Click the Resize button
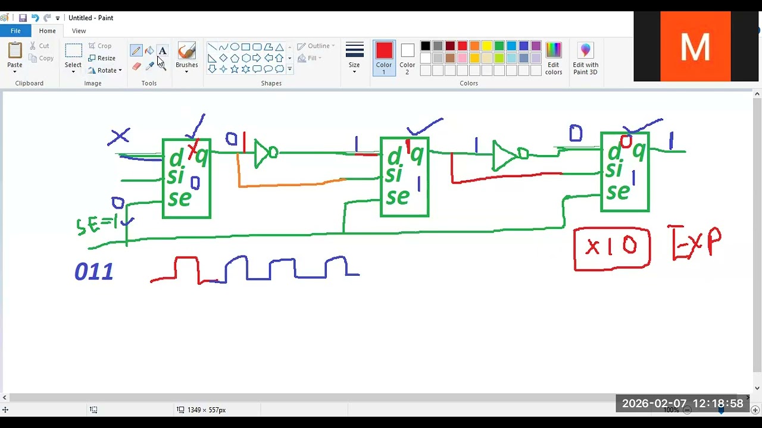Screen dimensions: 762x428 [102, 58]
